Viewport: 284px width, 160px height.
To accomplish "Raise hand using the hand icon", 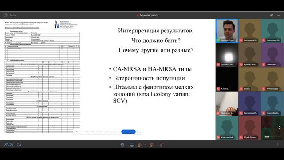I will (122, 144).
